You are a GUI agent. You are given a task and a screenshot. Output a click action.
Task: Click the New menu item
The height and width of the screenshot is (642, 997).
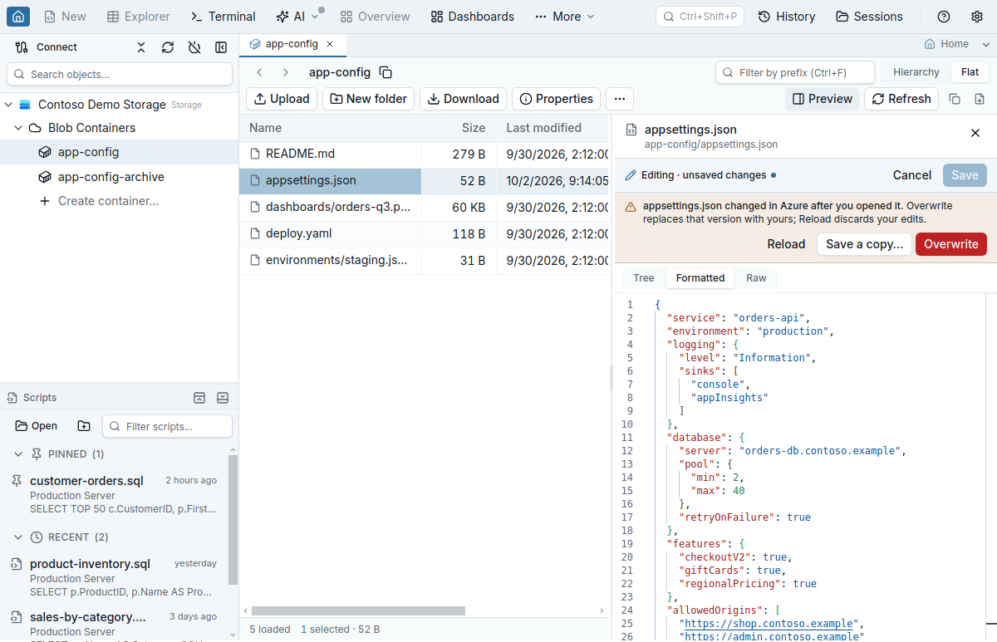[x=65, y=17]
